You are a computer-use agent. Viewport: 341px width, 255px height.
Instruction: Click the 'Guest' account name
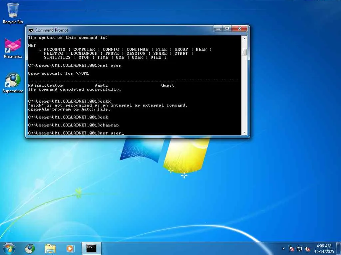point(168,85)
